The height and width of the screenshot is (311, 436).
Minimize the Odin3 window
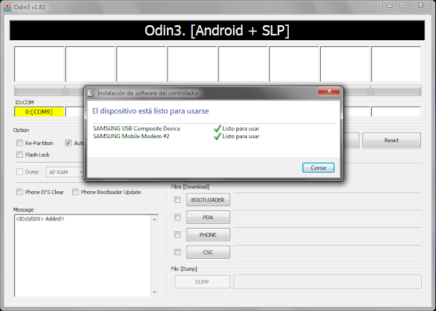tap(389, 5)
